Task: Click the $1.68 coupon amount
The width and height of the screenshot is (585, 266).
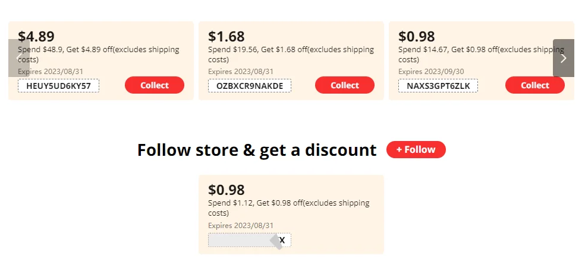Action: pyautogui.click(x=227, y=37)
